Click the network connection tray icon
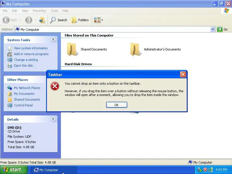The image size is (232, 174). click(211, 170)
